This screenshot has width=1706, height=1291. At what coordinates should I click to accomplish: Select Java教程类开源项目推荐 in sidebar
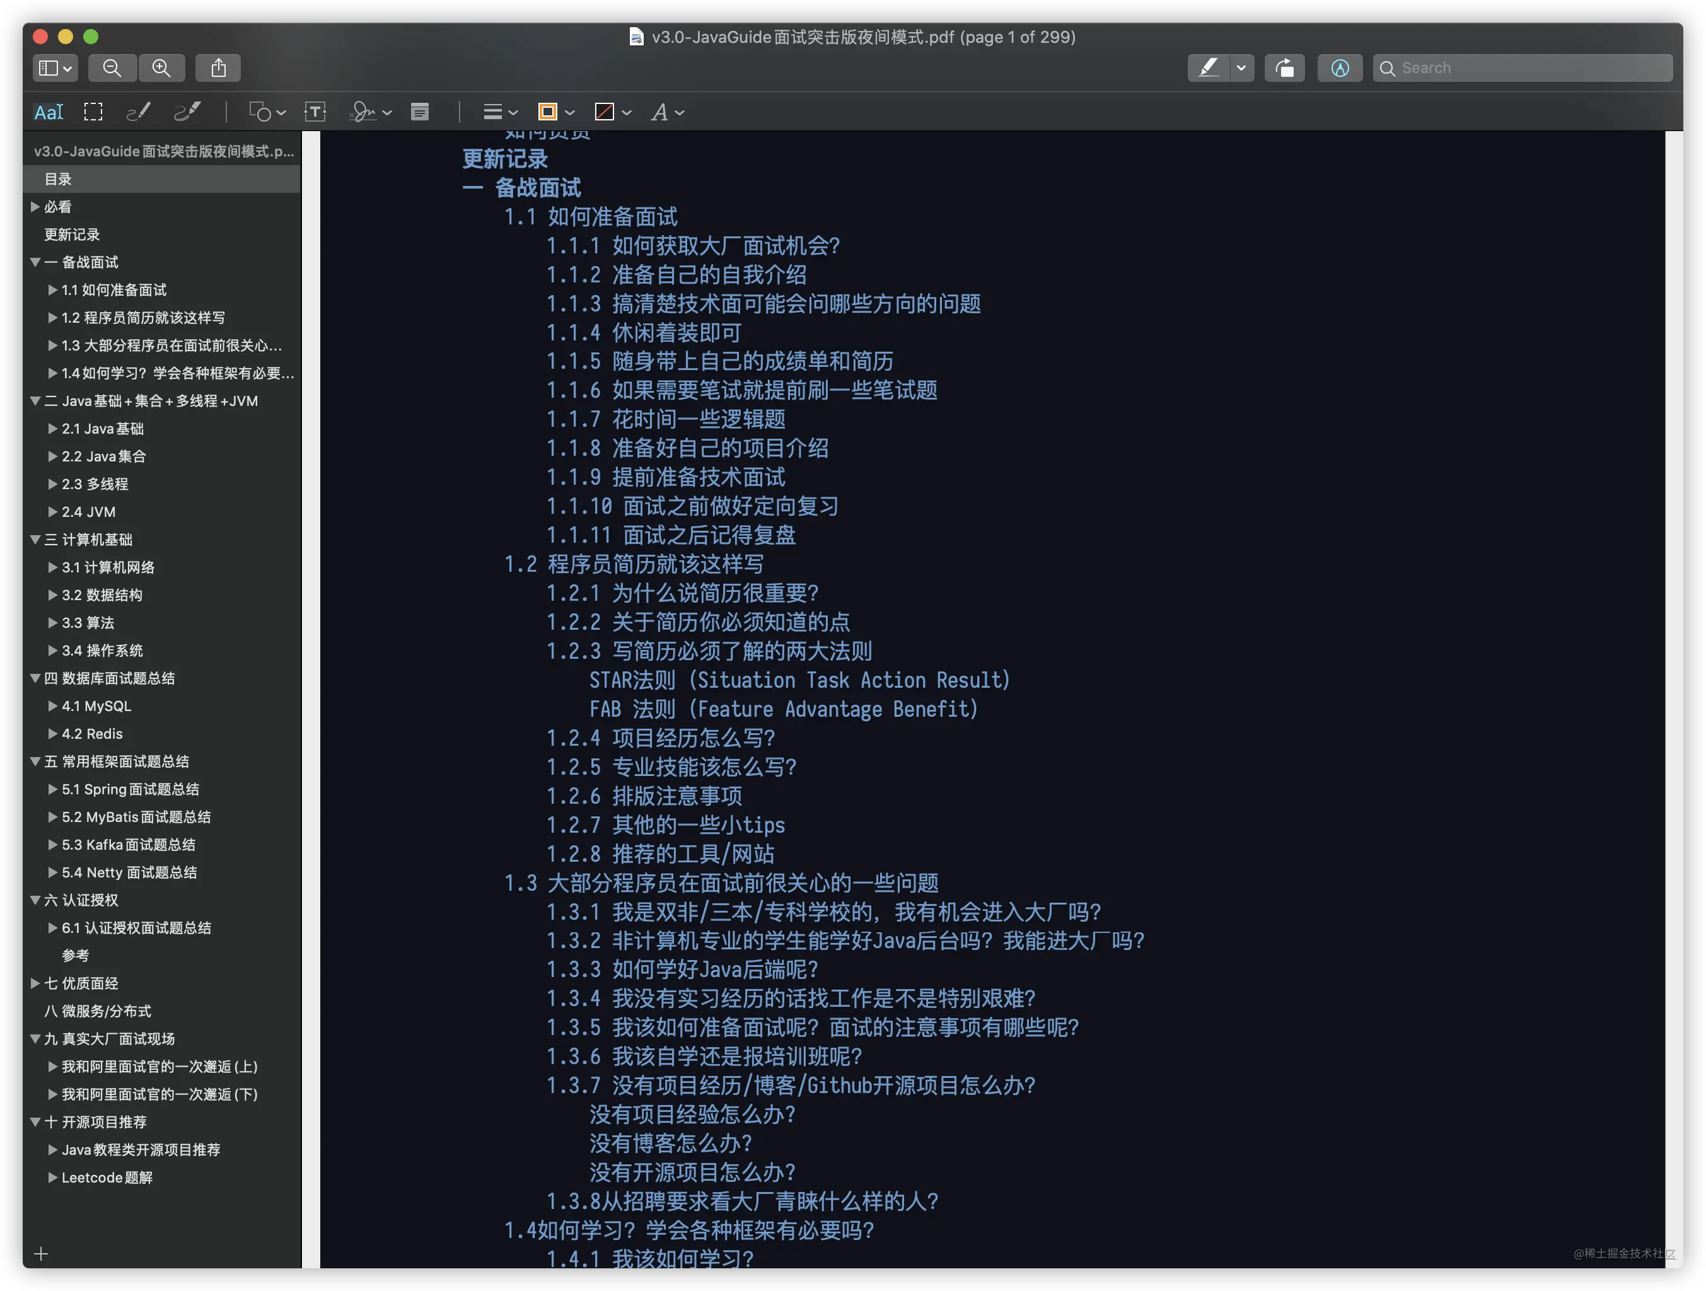141,1150
